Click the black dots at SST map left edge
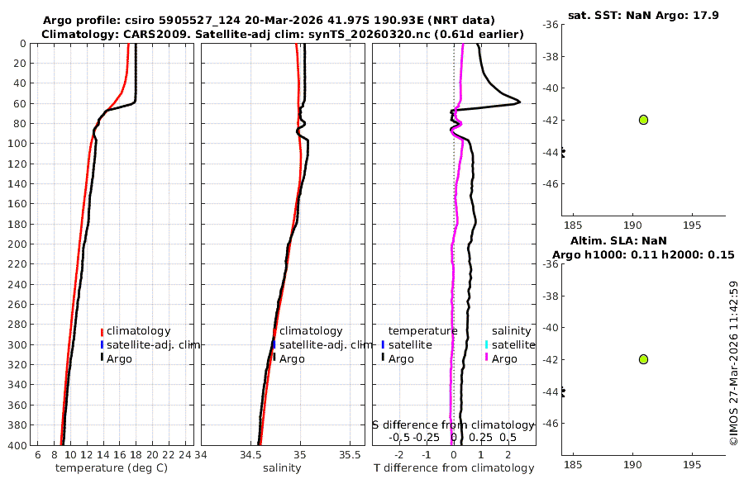Image resolution: width=744 pixels, height=479 pixels. (x=563, y=153)
